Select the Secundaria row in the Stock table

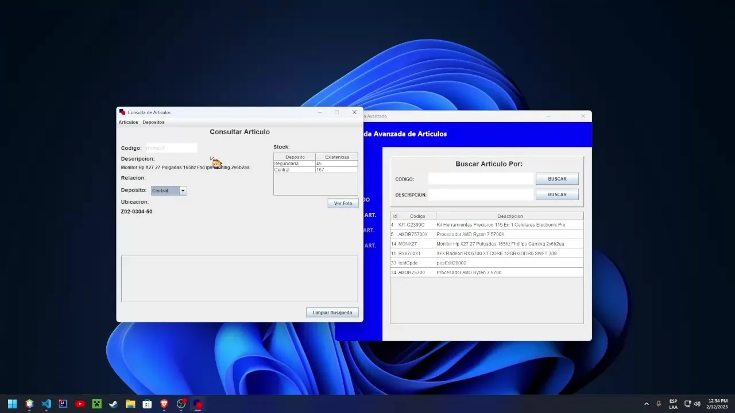pyautogui.click(x=316, y=163)
